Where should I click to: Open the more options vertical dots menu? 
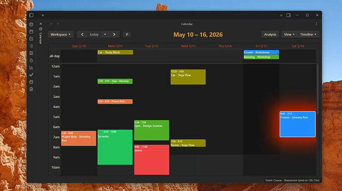pyautogui.click(x=316, y=24)
